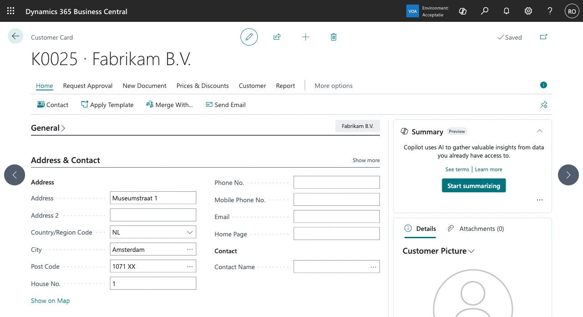583x317 pixels.
Task: Open the settings gear
Action: (x=528, y=11)
